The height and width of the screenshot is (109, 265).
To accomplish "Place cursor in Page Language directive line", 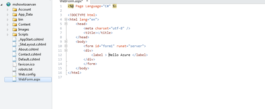I will click(x=92, y=6).
